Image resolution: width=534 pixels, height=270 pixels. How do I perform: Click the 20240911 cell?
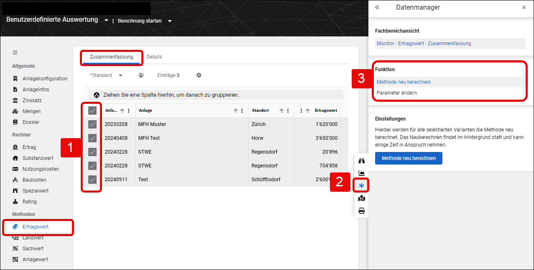point(117,180)
